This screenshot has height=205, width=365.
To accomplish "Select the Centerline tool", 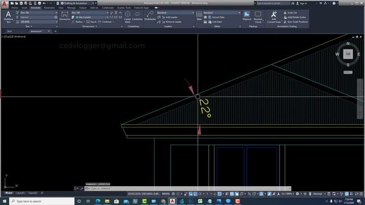I will [x=137, y=16].
